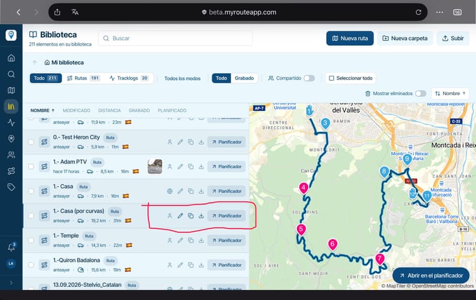The image size is (476, 300).
Task: Open the tag icon in the left sidebar
Action: (x=11, y=187)
